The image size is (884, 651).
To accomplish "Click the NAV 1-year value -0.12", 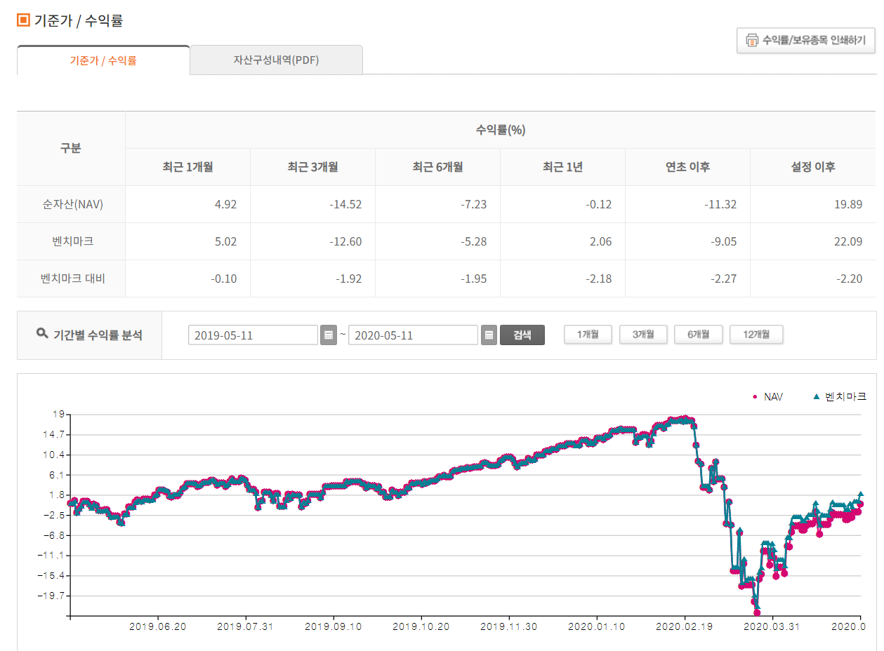I will point(598,205).
